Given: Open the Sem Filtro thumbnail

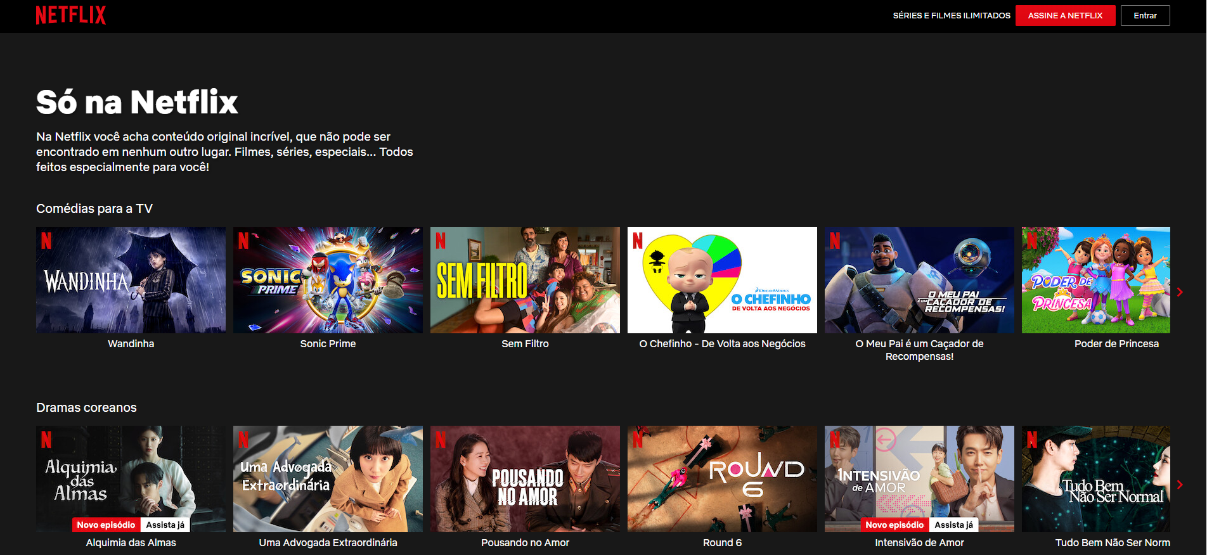Looking at the screenshot, I should [525, 280].
